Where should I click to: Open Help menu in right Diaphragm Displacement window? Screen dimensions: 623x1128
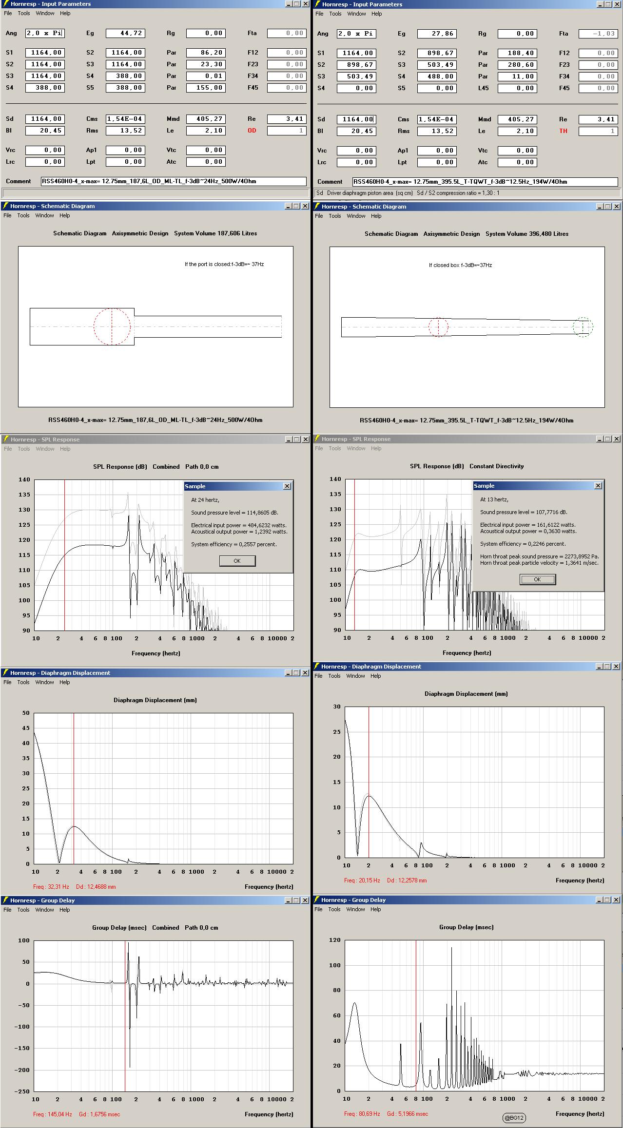pyautogui.click(x=376, y=676)
